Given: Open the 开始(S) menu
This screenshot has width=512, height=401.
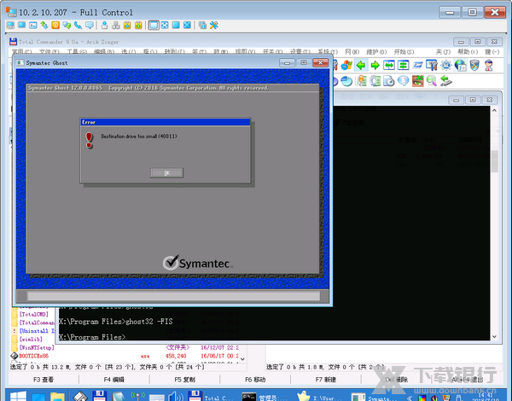Looking at the screenshot, I should tap(404, 51).
